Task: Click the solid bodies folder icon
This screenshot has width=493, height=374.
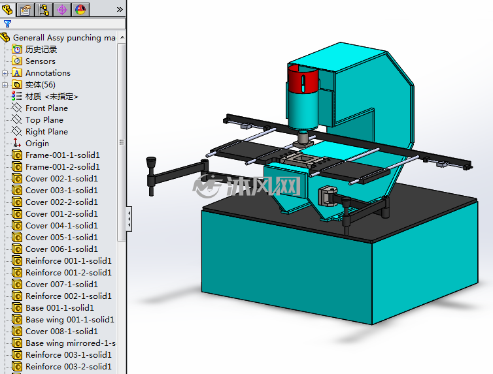Action: (16, 84)
